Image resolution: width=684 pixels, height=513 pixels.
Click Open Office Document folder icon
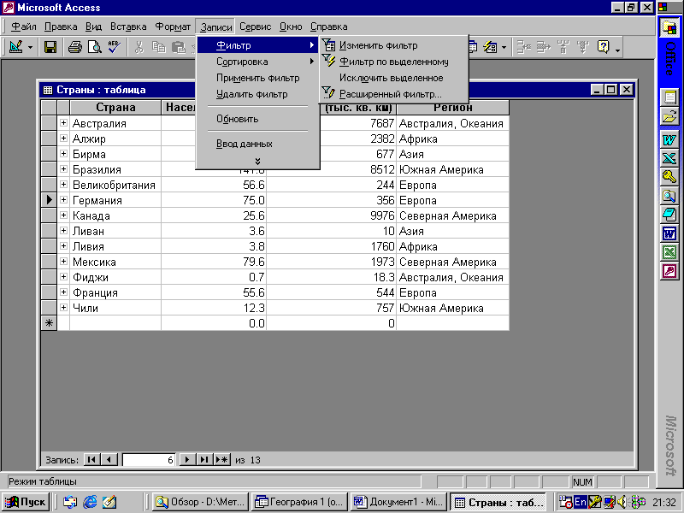669,116
